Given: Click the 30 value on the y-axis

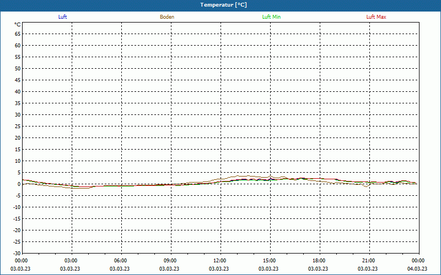Looking at the screenshot, I should [18, 115].
